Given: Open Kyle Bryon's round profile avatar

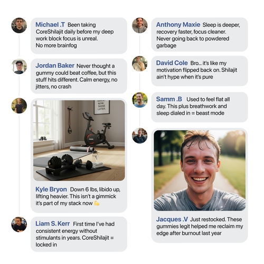Looking at the screenshot, I should pyautogui.click(x=19, y=106).
